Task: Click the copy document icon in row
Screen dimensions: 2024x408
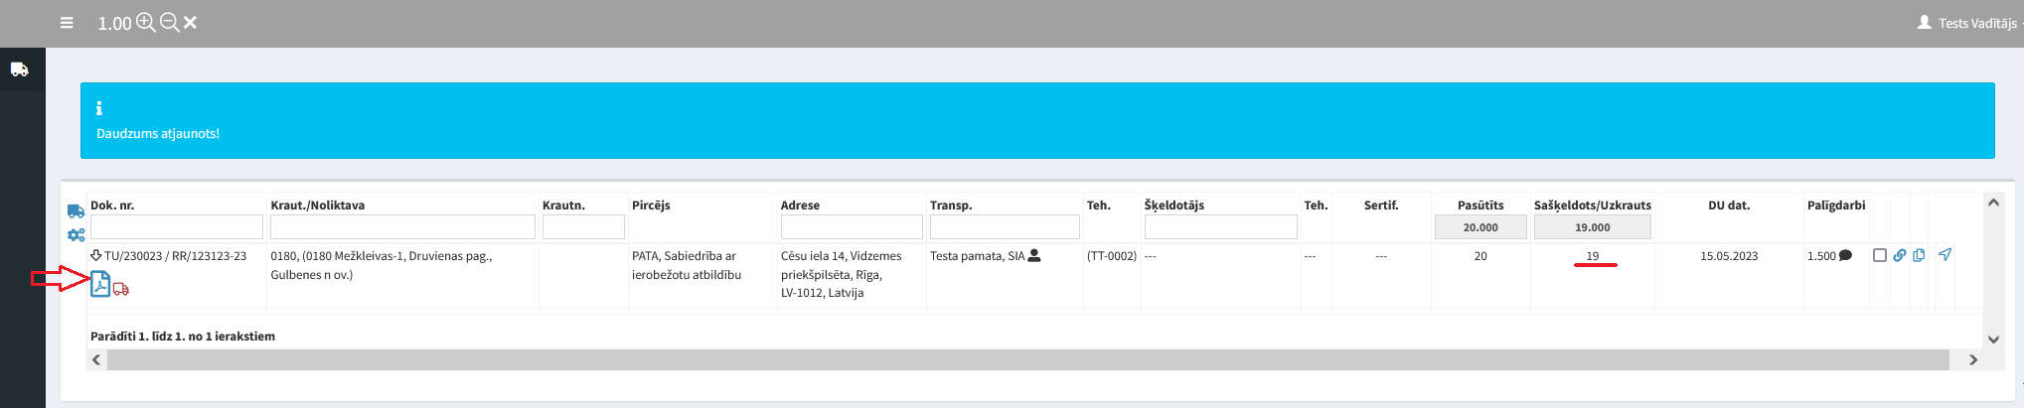Action: pos(1919,255)
